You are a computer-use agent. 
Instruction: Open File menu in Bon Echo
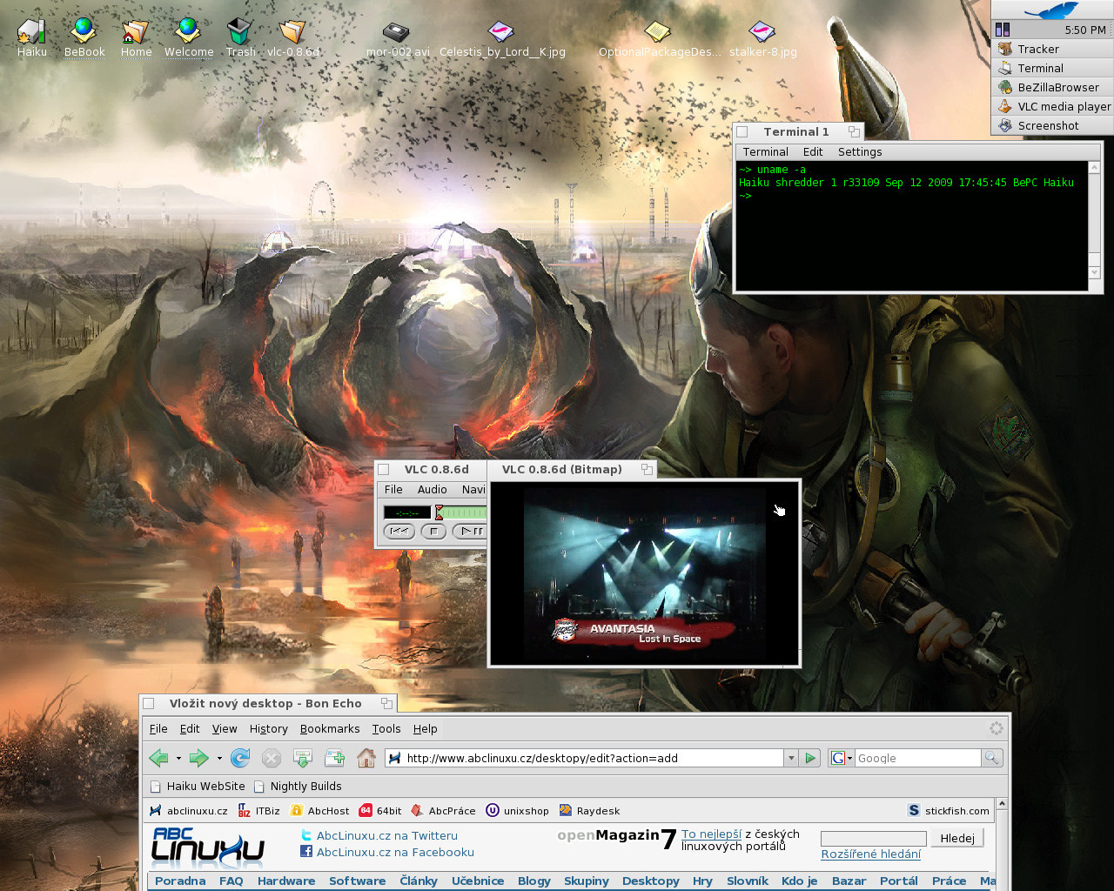tap(158, 728)
